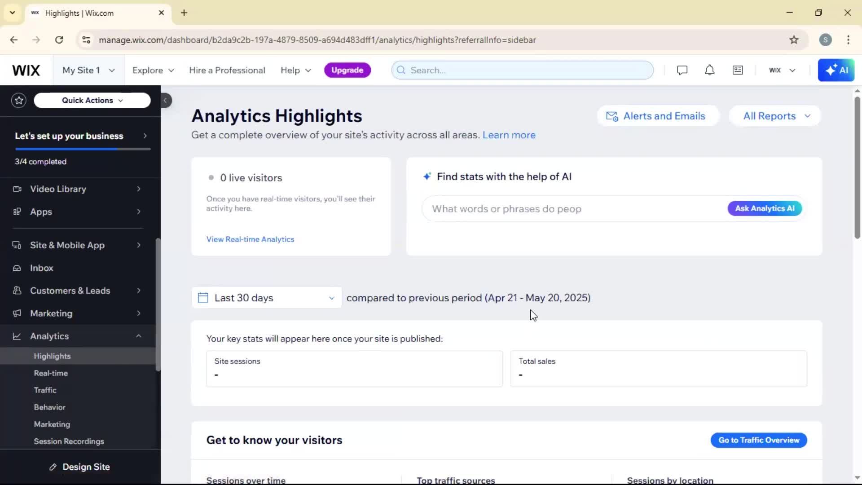Open the Quick Actions dropdown

point(92,100)
